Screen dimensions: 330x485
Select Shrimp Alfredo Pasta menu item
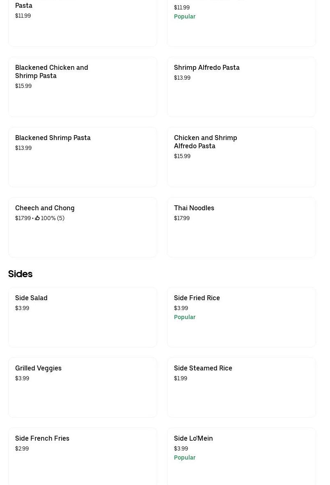(241, 87)
